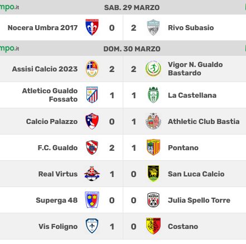Click the Superga 48 match score
This screenshot has width=246, height=244.
tap(123, 200)
